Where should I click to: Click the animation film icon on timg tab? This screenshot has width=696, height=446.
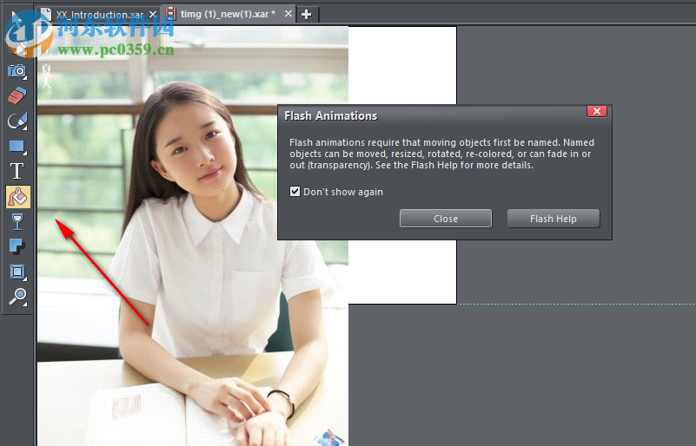click(x=170, y=14)
